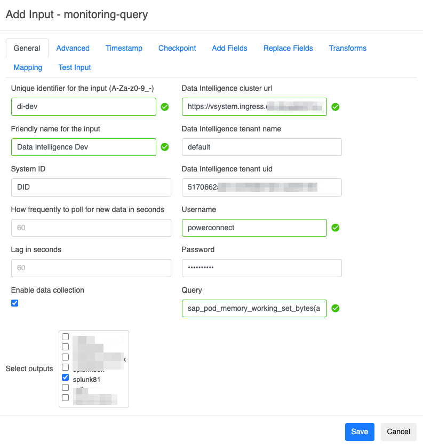Click green checkmark beside Query field

(x=336, y=308)
